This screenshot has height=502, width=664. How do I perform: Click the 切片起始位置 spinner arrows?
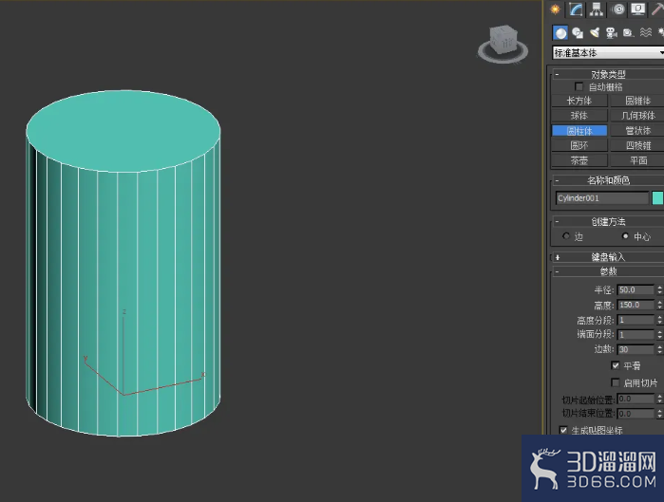(x=660, y=399)
